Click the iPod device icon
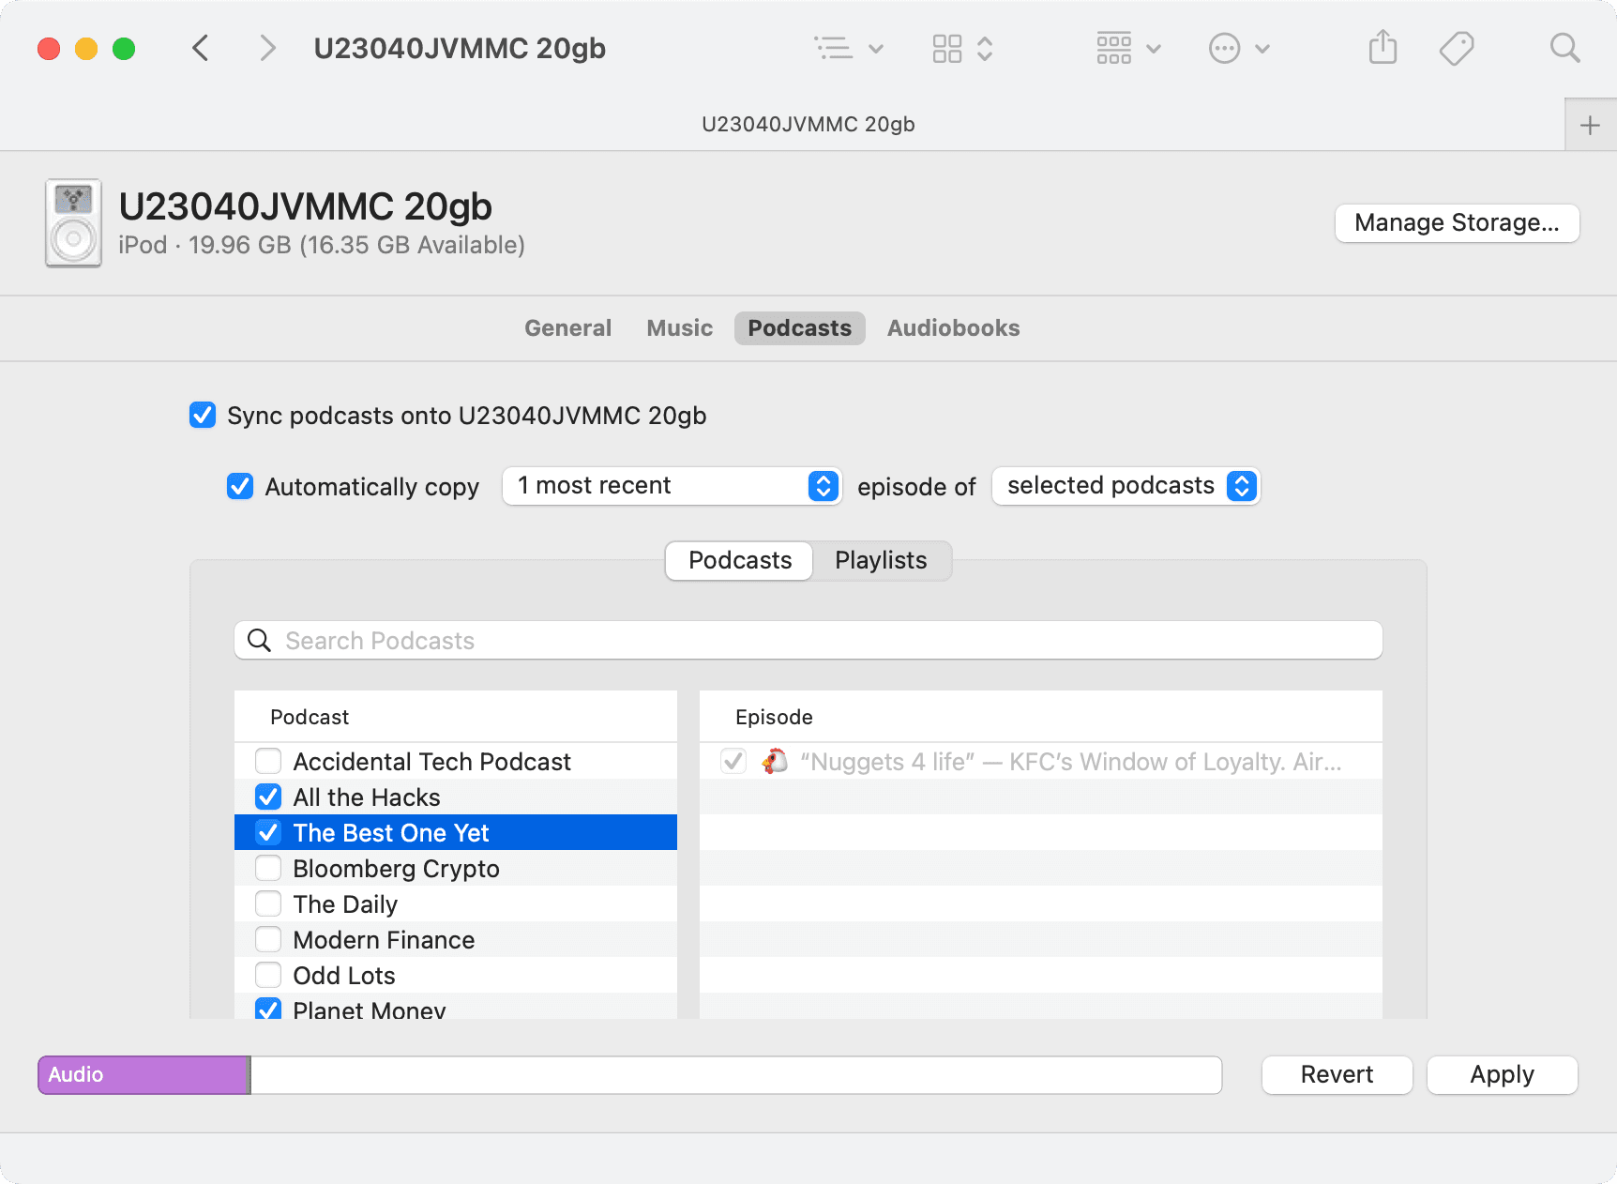 (x=73, y=223)
